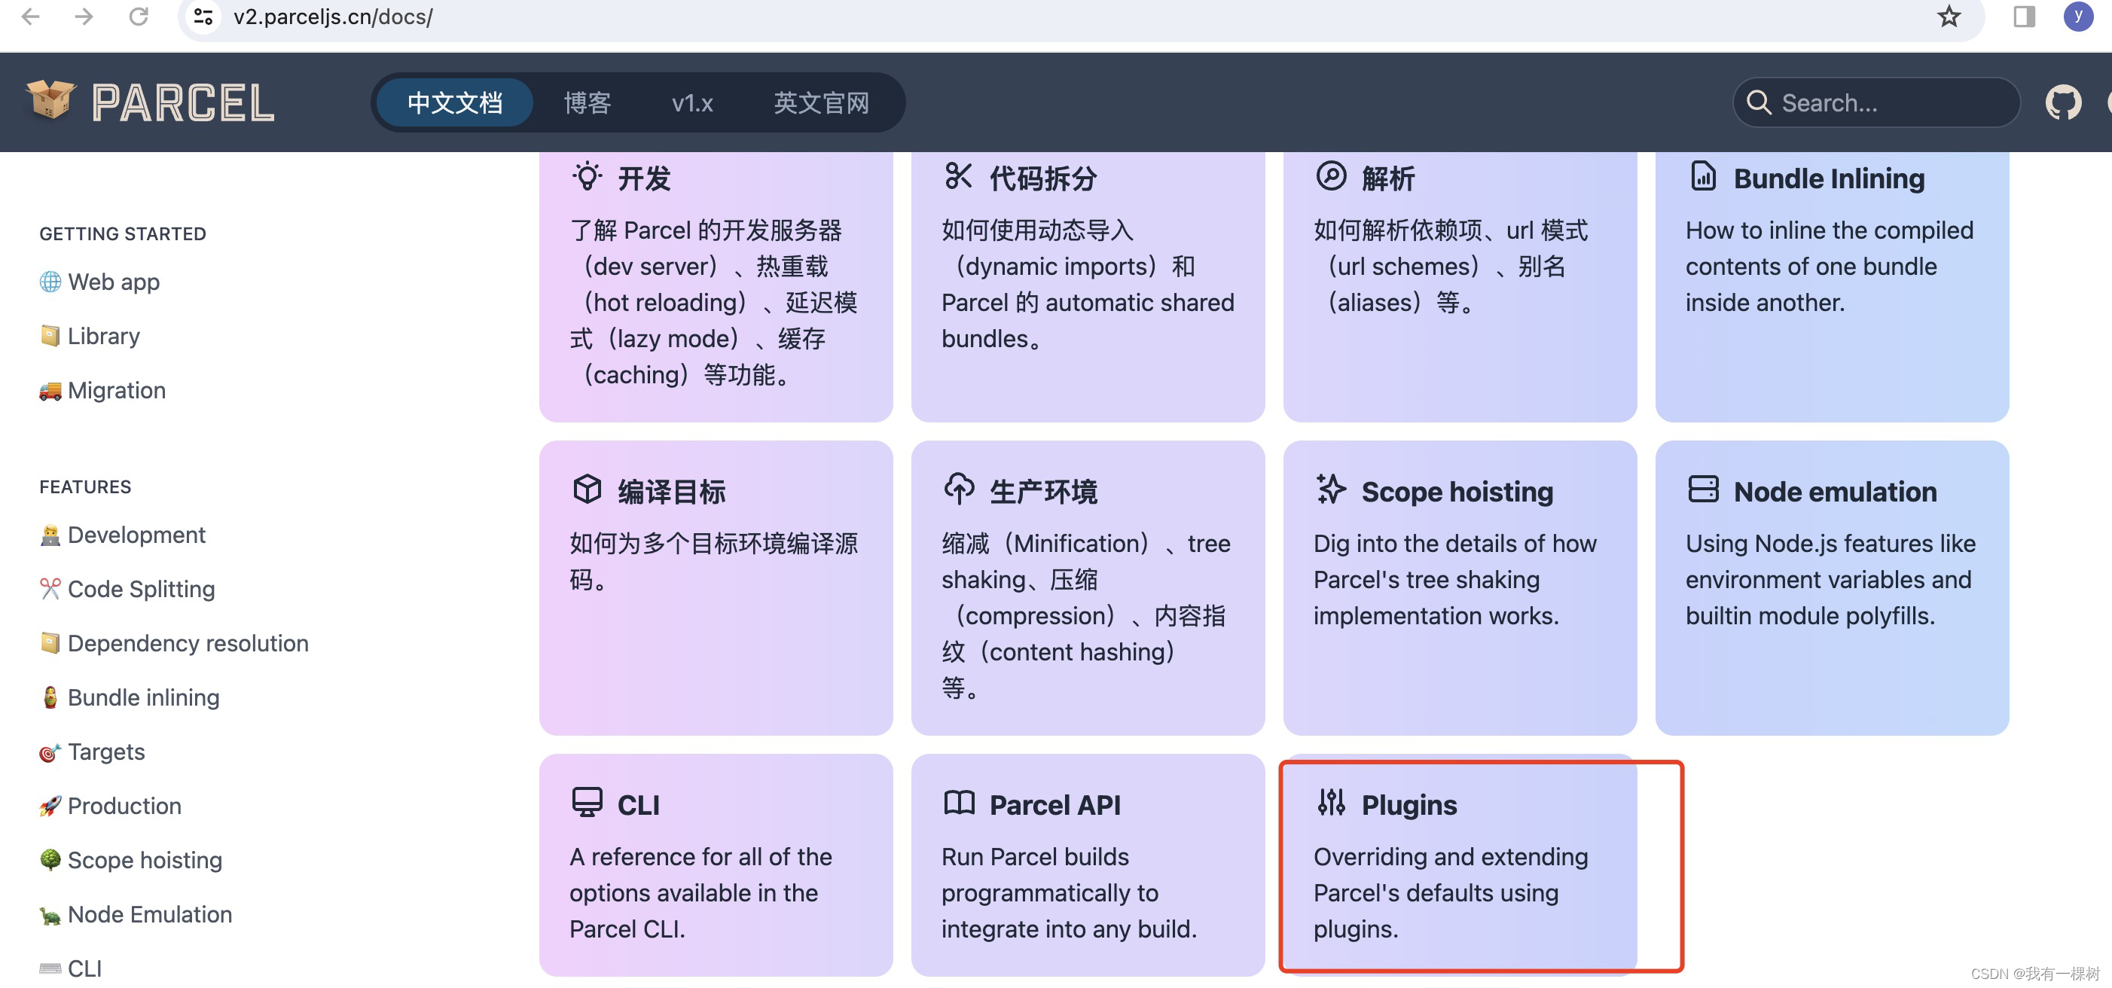2112x988 pixels.
Task: Click the sparkles icon on Scope hoisting card
Action: click(1331, 489)
